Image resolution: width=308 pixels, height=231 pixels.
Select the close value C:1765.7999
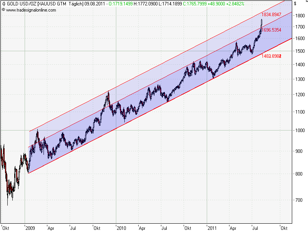[195, 4]
